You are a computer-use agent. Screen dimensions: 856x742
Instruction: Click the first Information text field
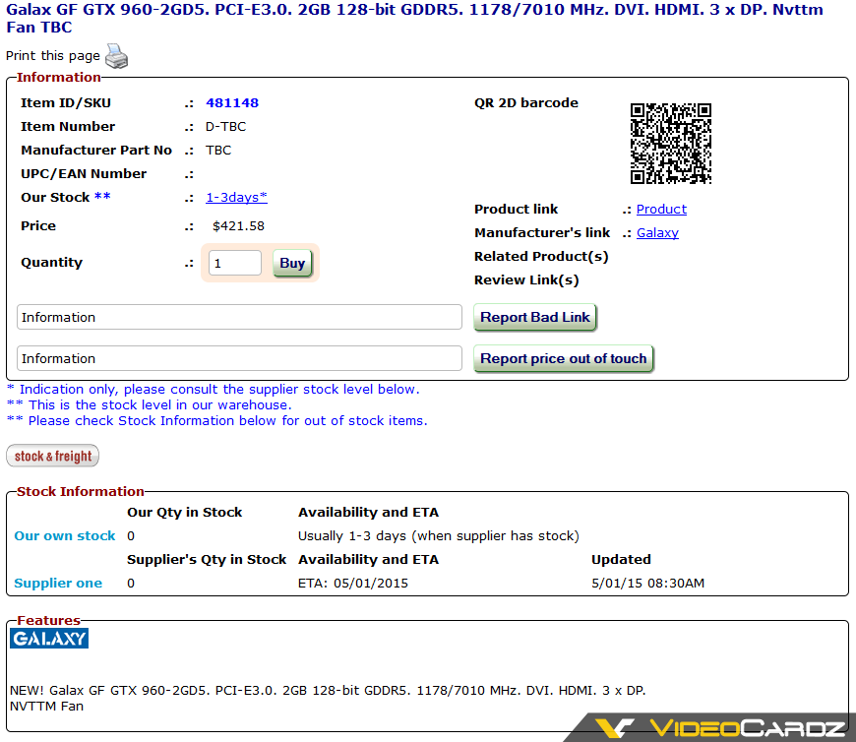tap(239, 318)
